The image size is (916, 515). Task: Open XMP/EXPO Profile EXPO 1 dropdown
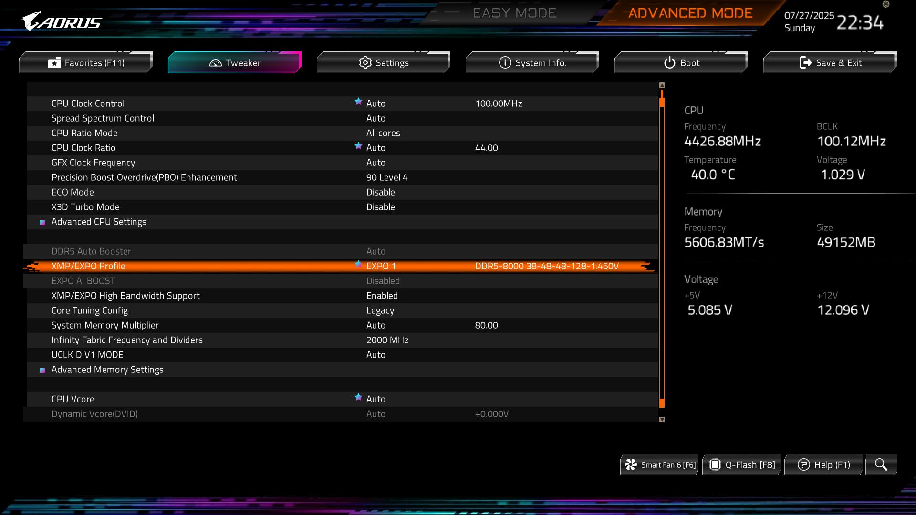381,266
